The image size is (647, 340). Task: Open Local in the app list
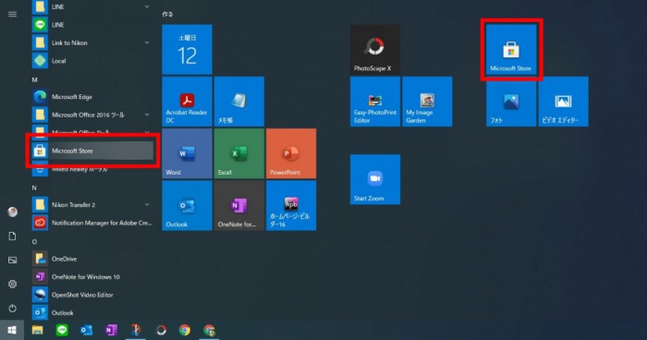92,61
